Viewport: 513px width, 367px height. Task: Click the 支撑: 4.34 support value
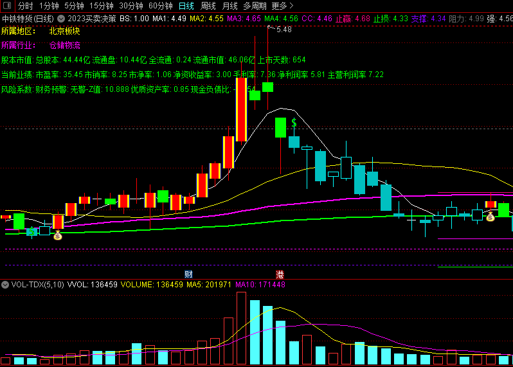click(428, 19)
